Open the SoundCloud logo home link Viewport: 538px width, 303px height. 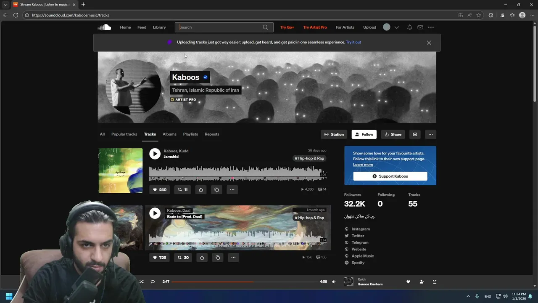tap(104, 27)
